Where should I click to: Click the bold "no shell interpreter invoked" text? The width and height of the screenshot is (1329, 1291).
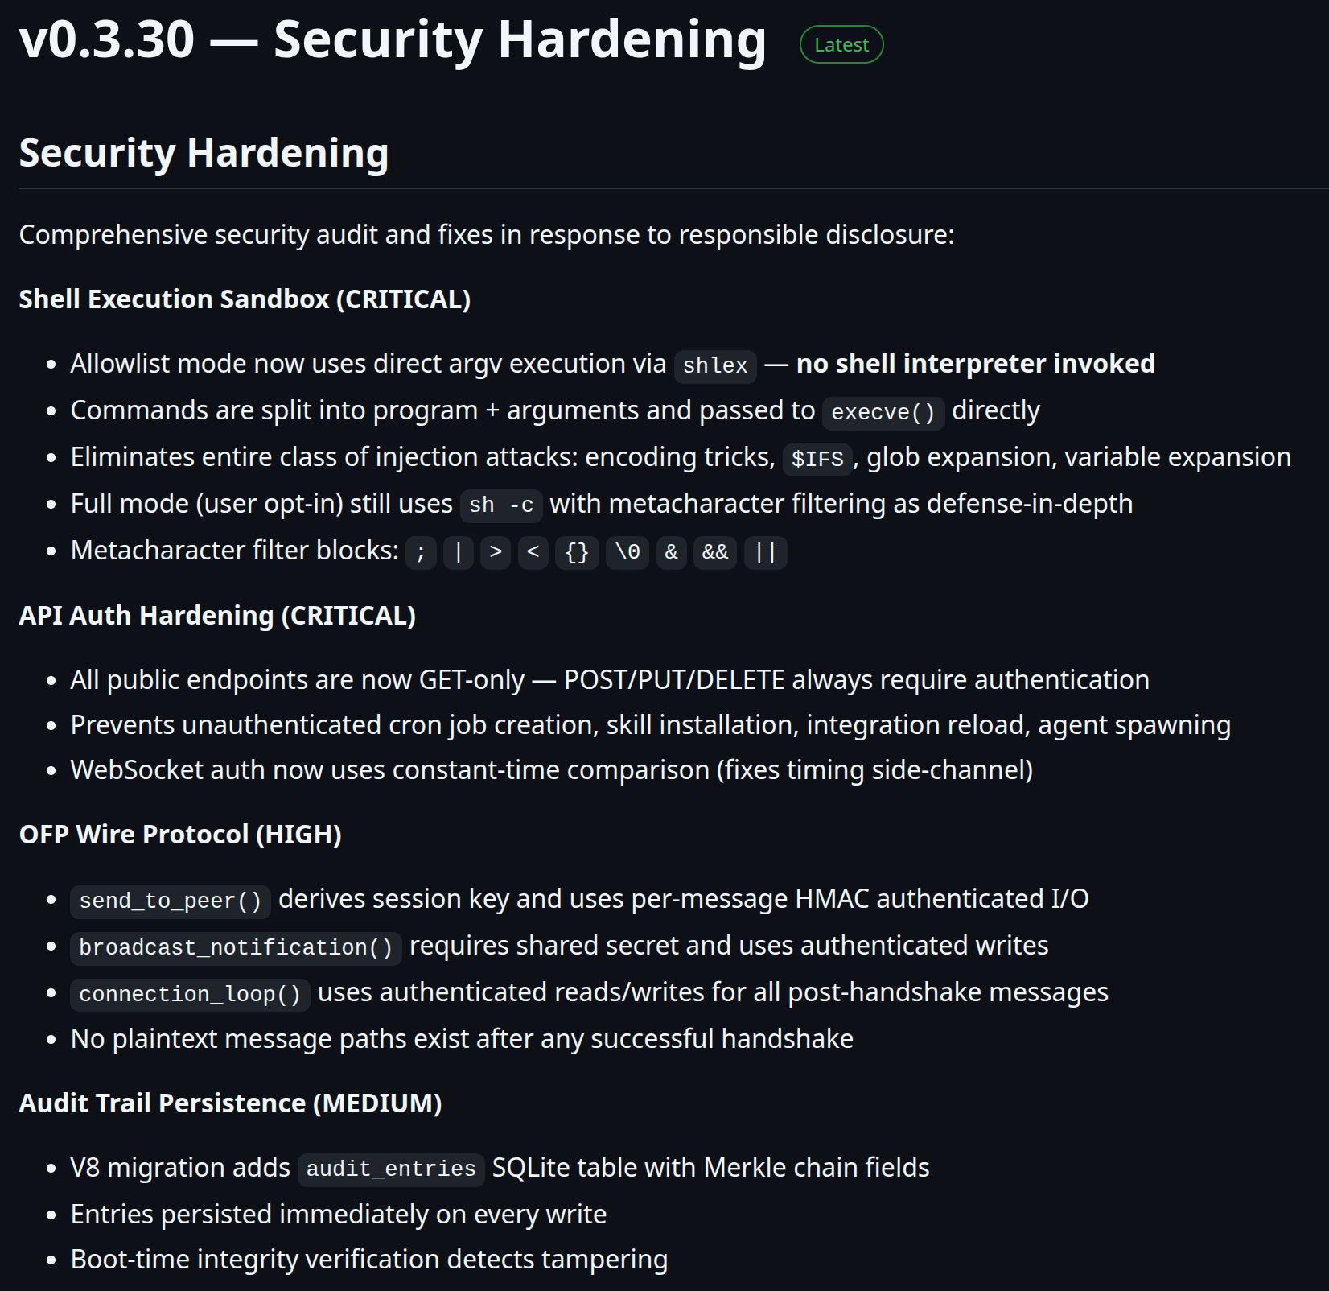tap(975, 364)
